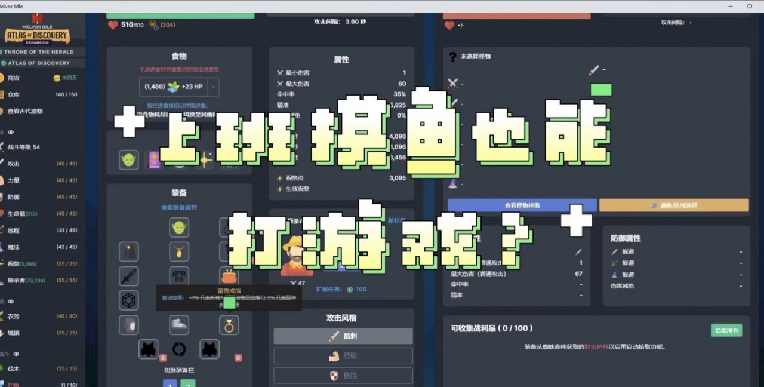Image resolution: width=764 pixels, height=387 pixels.
Task: Click the yellow sparkle prayer icon
Action: click(205, 160)
